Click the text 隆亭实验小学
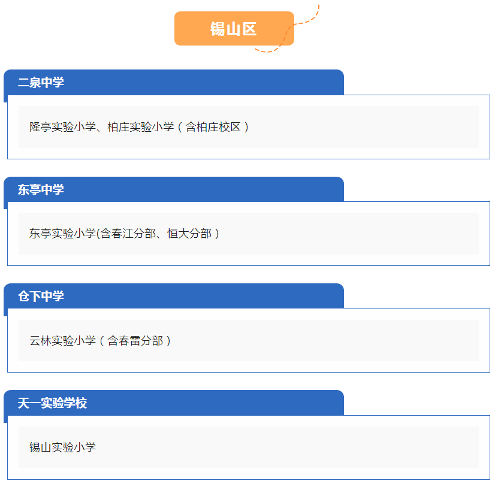The height and width of the screenshot is (484, 495). point(62,127)
